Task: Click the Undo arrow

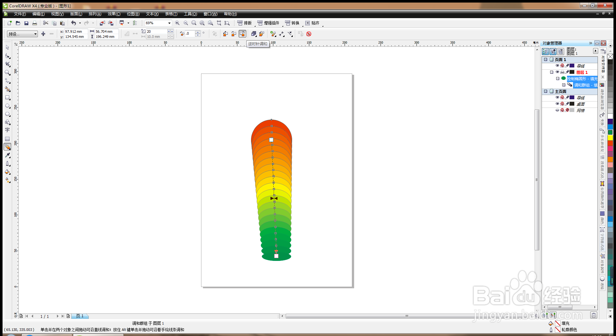Action: click(x=73, y=23)
